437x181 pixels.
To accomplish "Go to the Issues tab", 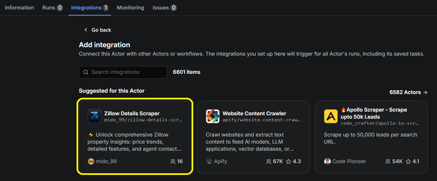I will click(165, 7).
